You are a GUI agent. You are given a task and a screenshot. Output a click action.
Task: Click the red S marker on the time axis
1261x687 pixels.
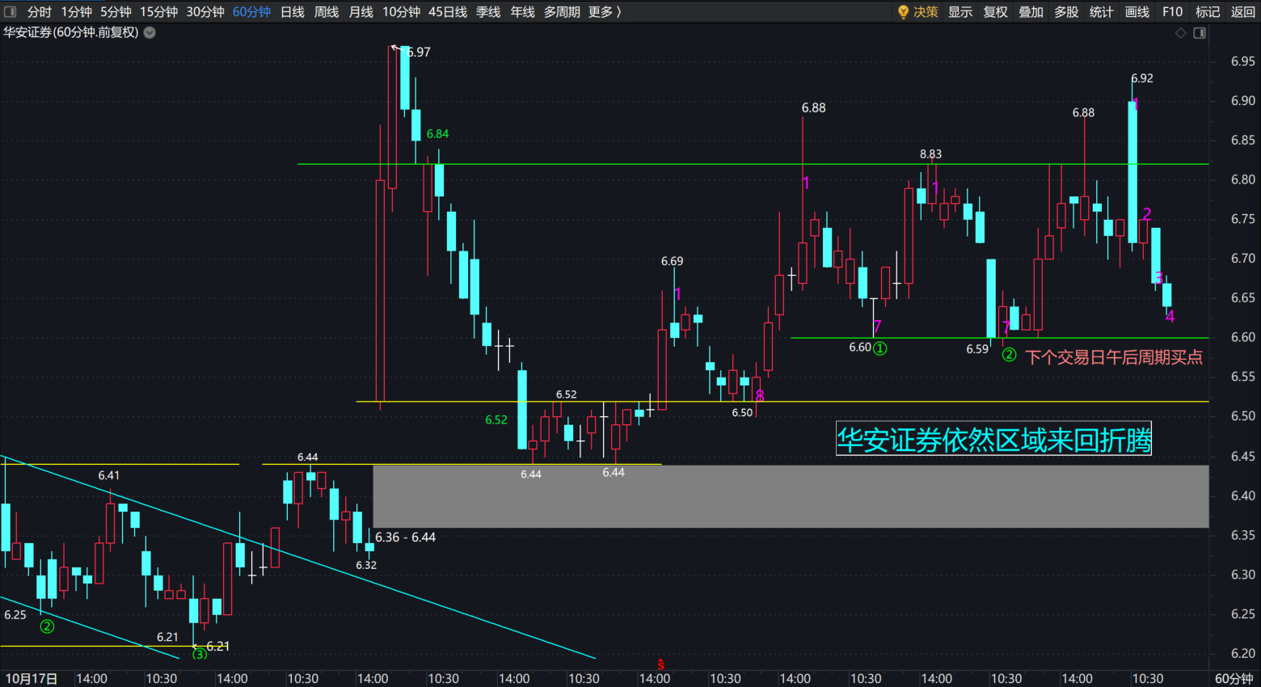pyautogui.click(x=660, y=664)
